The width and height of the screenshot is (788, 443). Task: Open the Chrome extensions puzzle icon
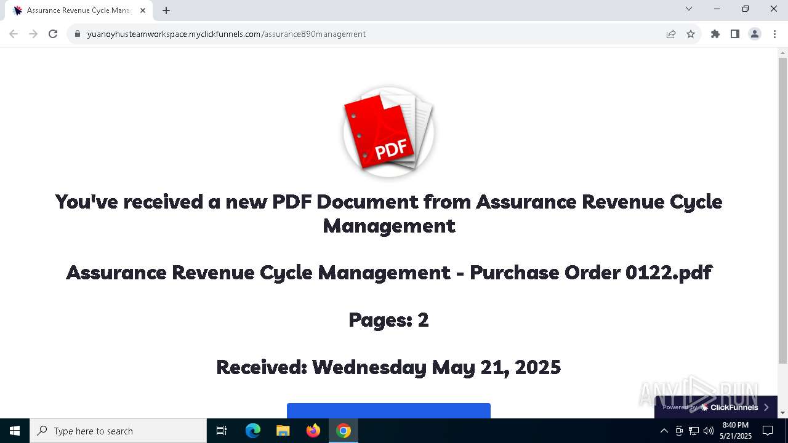click(x=715, y=34)
